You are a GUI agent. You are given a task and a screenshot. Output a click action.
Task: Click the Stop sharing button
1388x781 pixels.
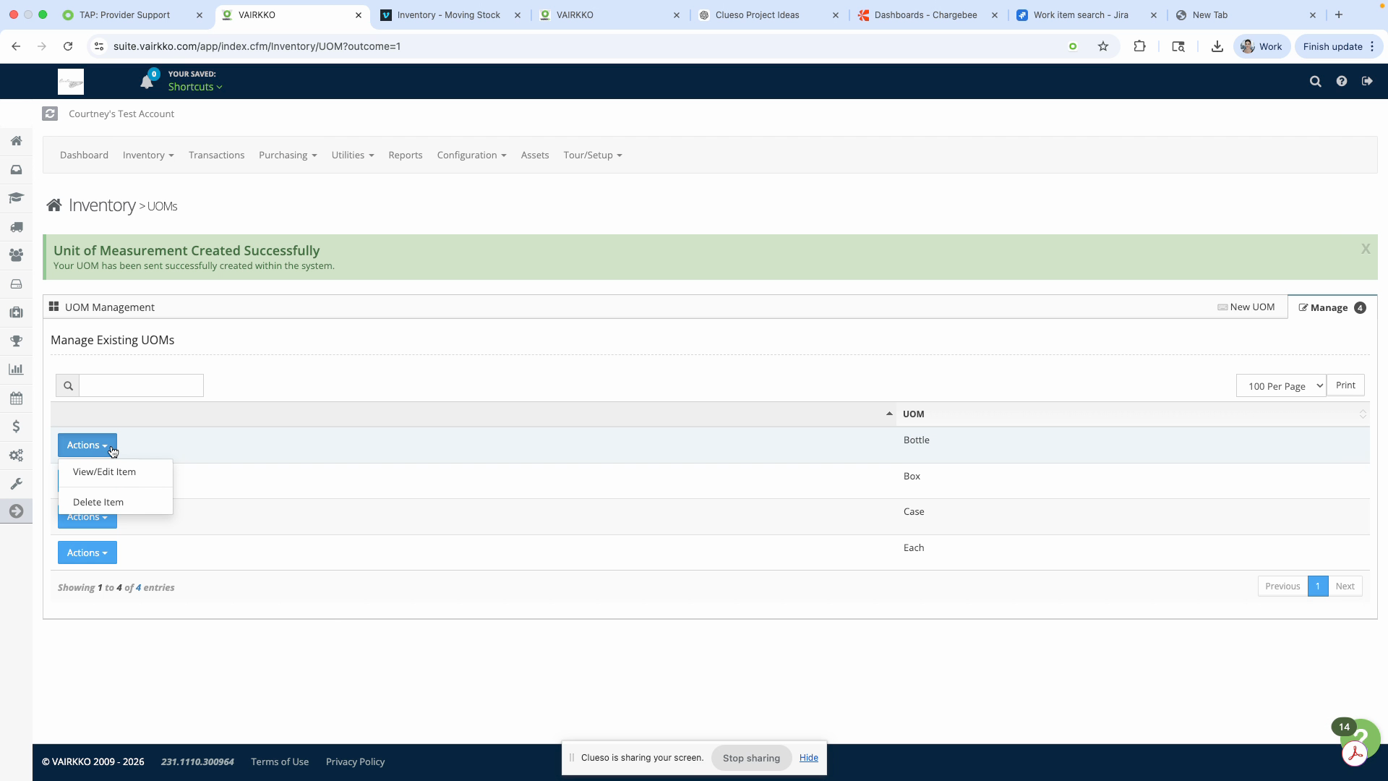click(751, 758)
